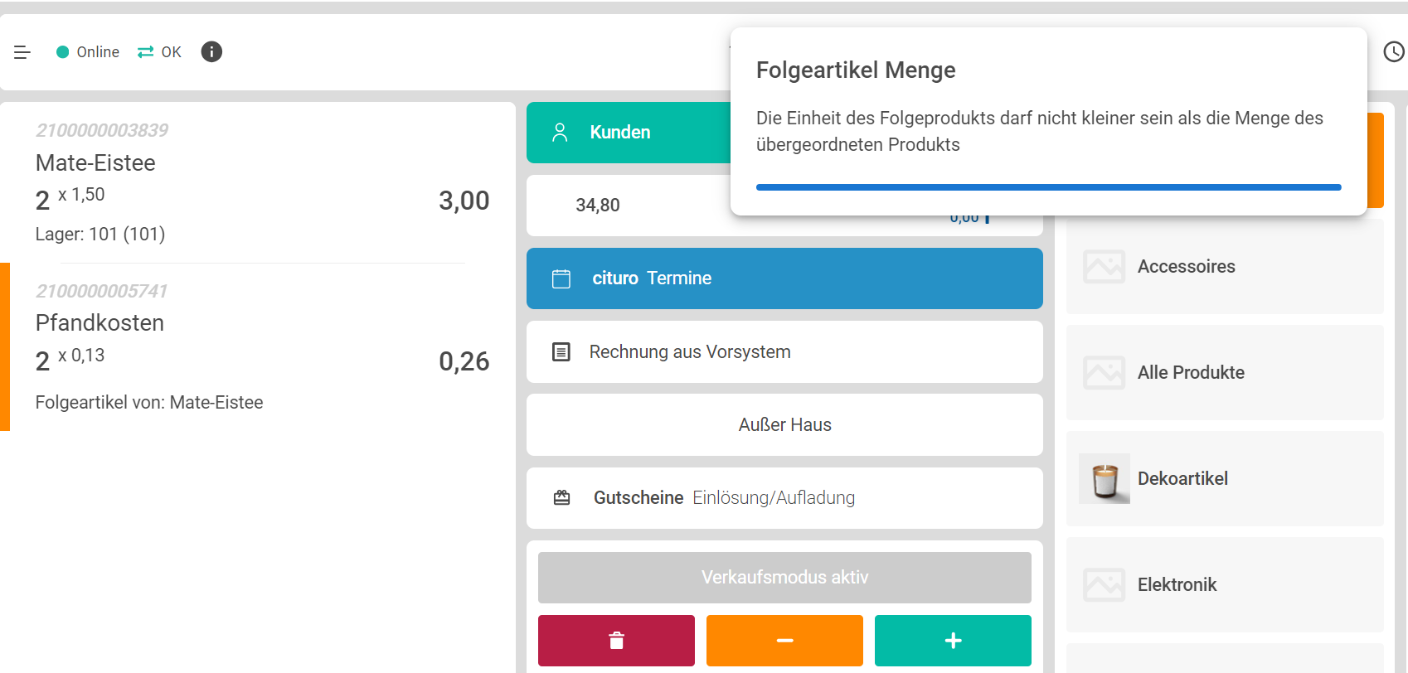Click the notification progress bar
1408x673 pixels.
tap(1048, 187)
